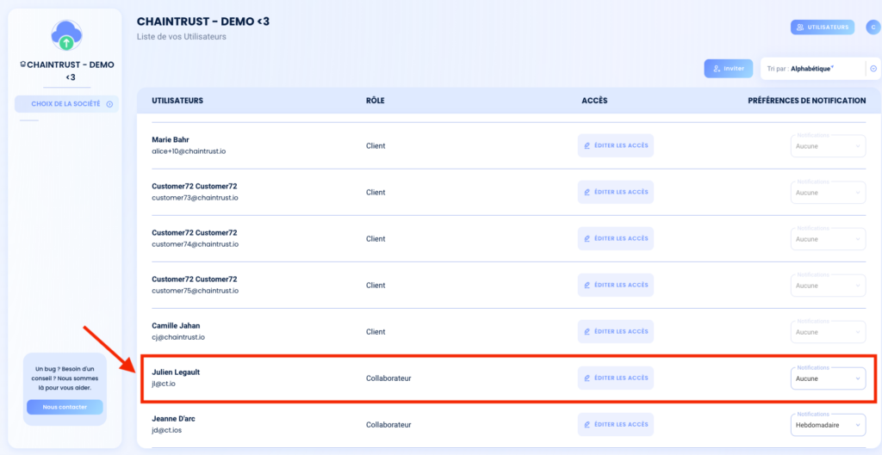Edit access for customer75@chaintrust.io

tap(616, 286)
